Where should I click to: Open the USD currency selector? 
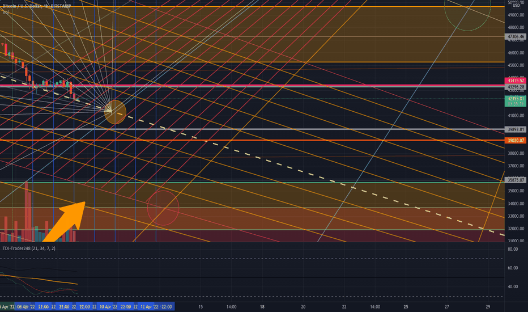516,6
